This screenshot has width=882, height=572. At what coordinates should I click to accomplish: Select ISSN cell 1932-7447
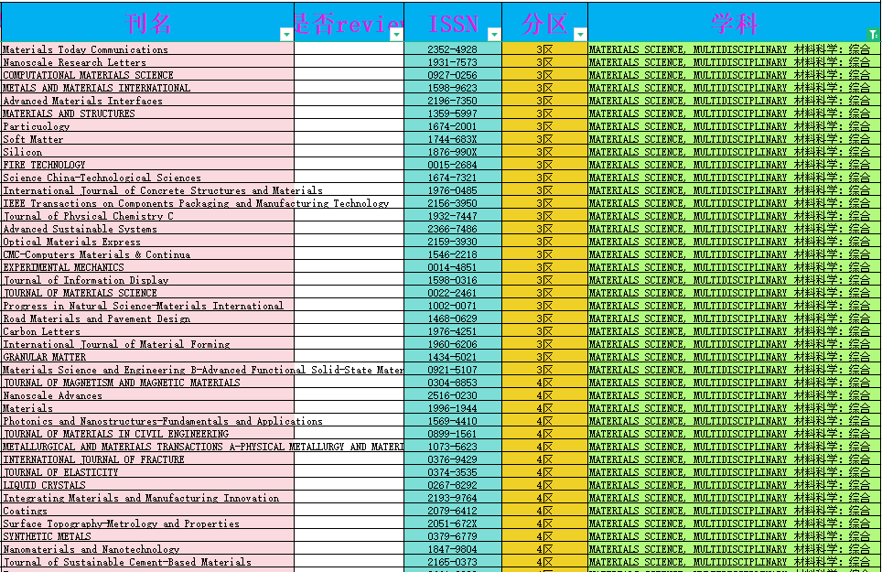(453, 216)
